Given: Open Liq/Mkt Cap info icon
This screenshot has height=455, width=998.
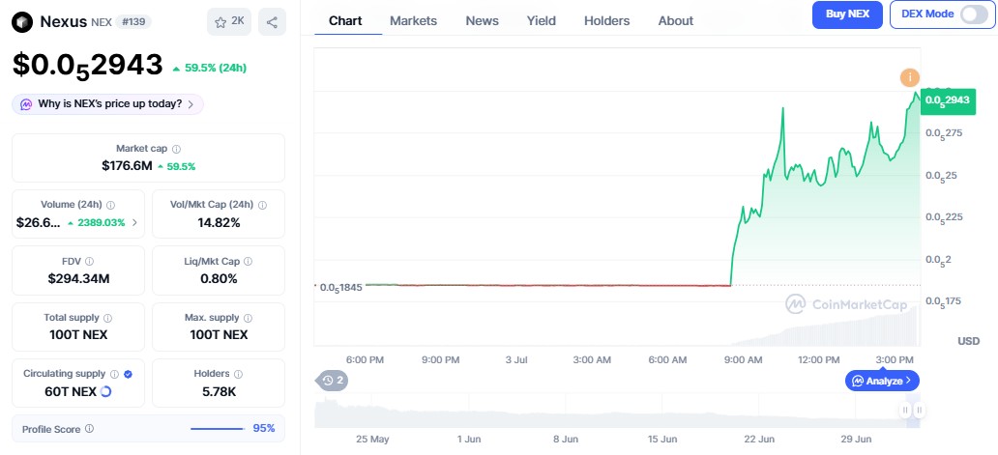Looking at the screenshot, I should coord(249,261).
